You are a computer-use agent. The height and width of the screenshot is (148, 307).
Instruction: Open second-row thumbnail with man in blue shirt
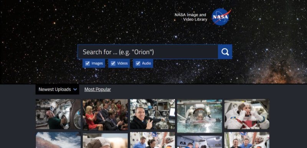(x=152, y=140)
